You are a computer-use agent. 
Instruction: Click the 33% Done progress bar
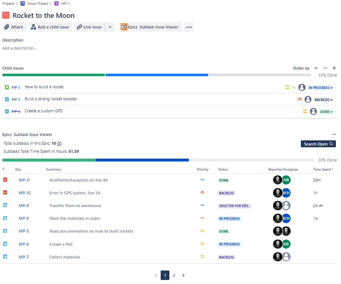[157, 74]
